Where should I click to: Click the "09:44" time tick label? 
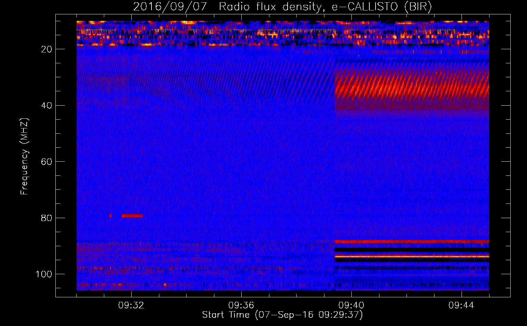461,305
